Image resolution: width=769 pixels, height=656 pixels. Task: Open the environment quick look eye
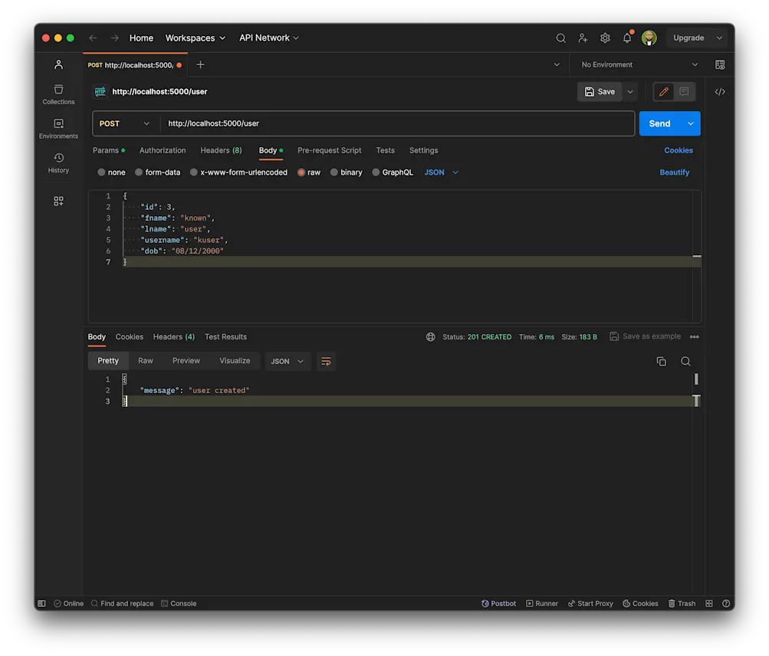tap(719, 64)
